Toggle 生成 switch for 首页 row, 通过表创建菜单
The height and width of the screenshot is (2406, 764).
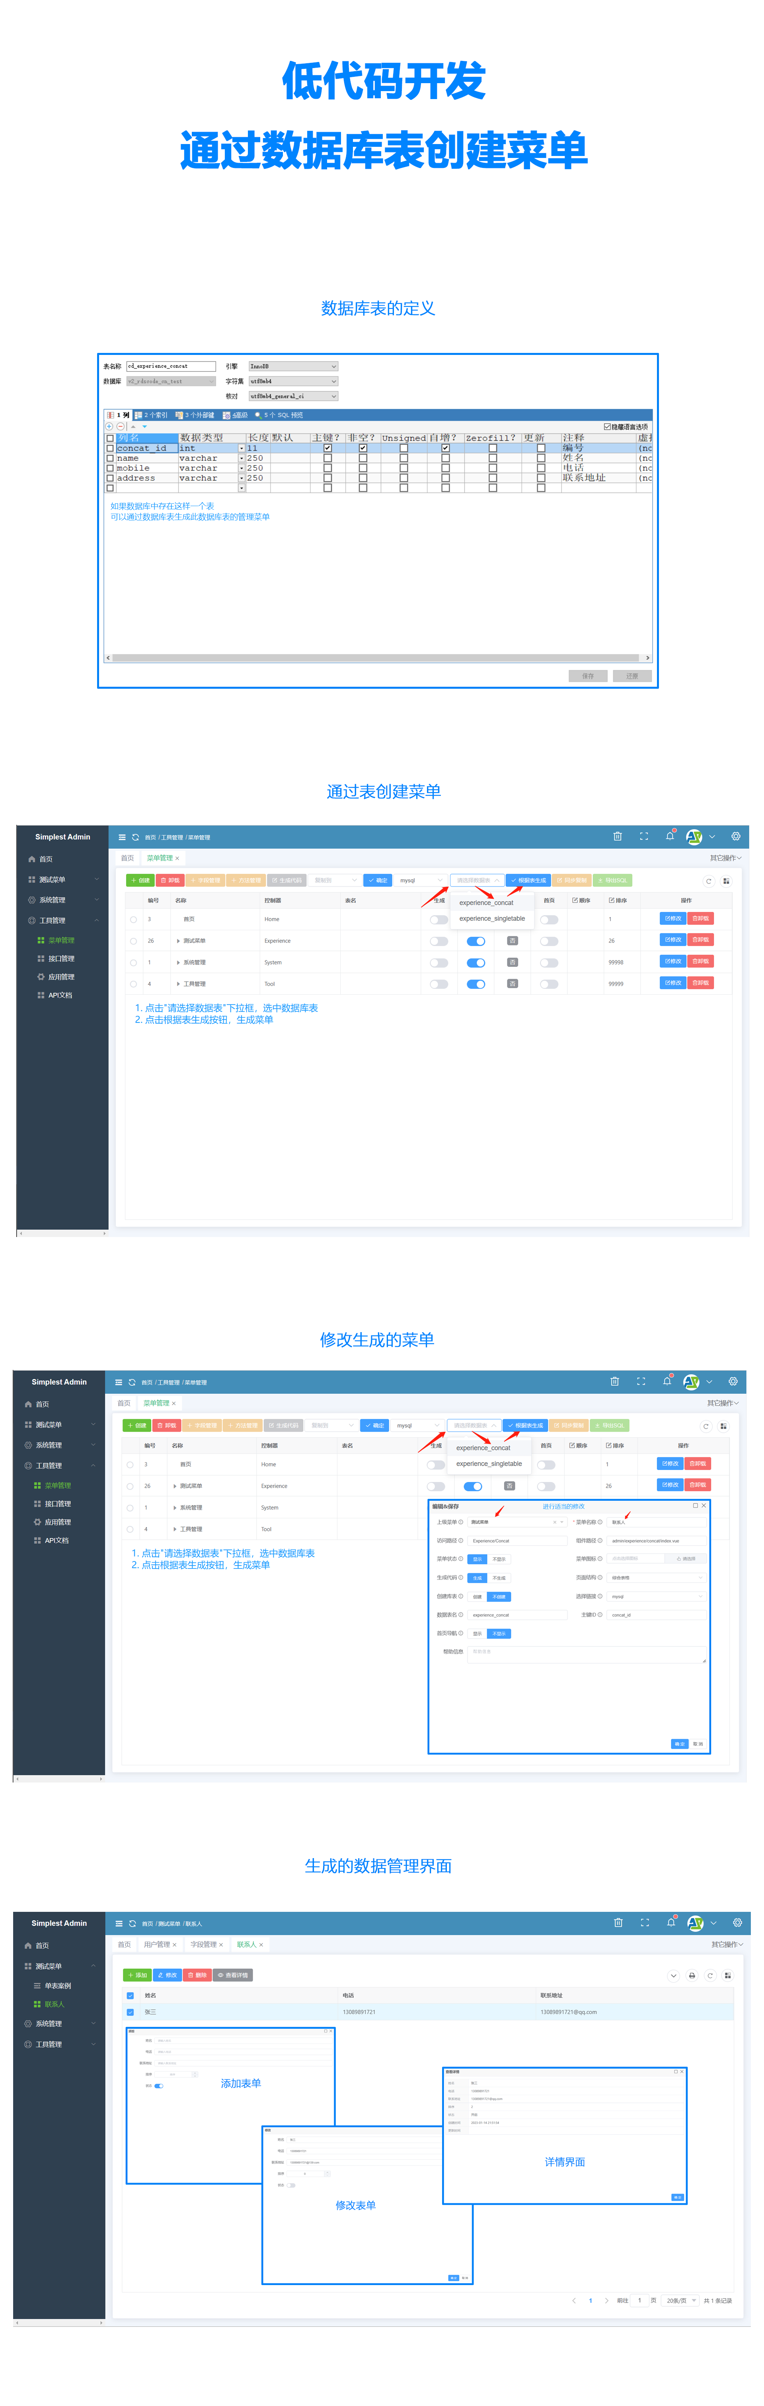click(439, 919)
